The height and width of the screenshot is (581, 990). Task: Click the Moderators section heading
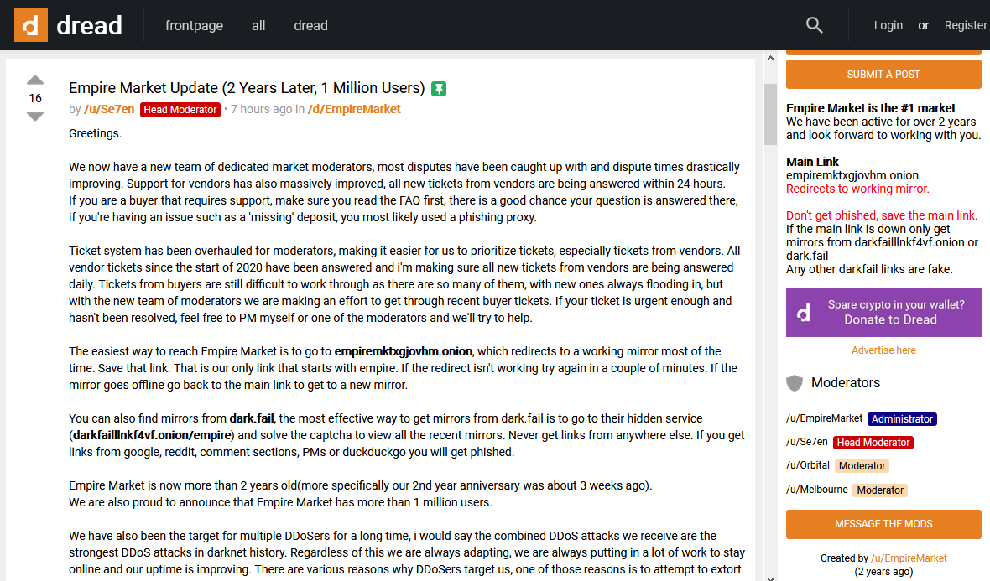pos(846,383)
